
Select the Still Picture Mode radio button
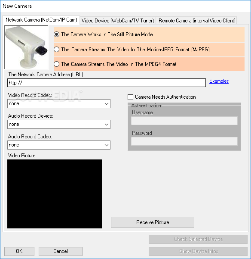[56, 34]
